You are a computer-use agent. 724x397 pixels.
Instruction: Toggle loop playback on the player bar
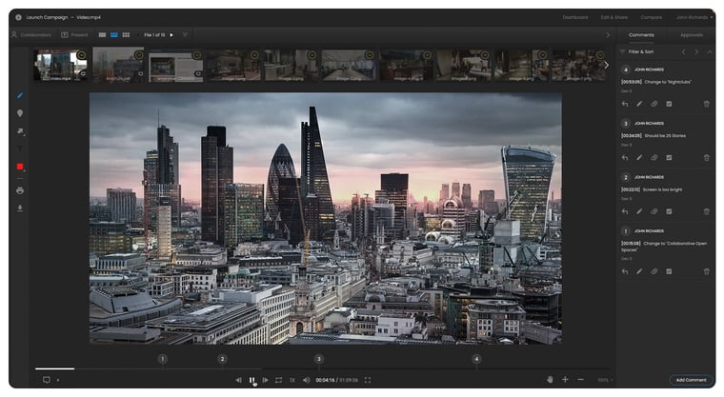tap(279, 380)
